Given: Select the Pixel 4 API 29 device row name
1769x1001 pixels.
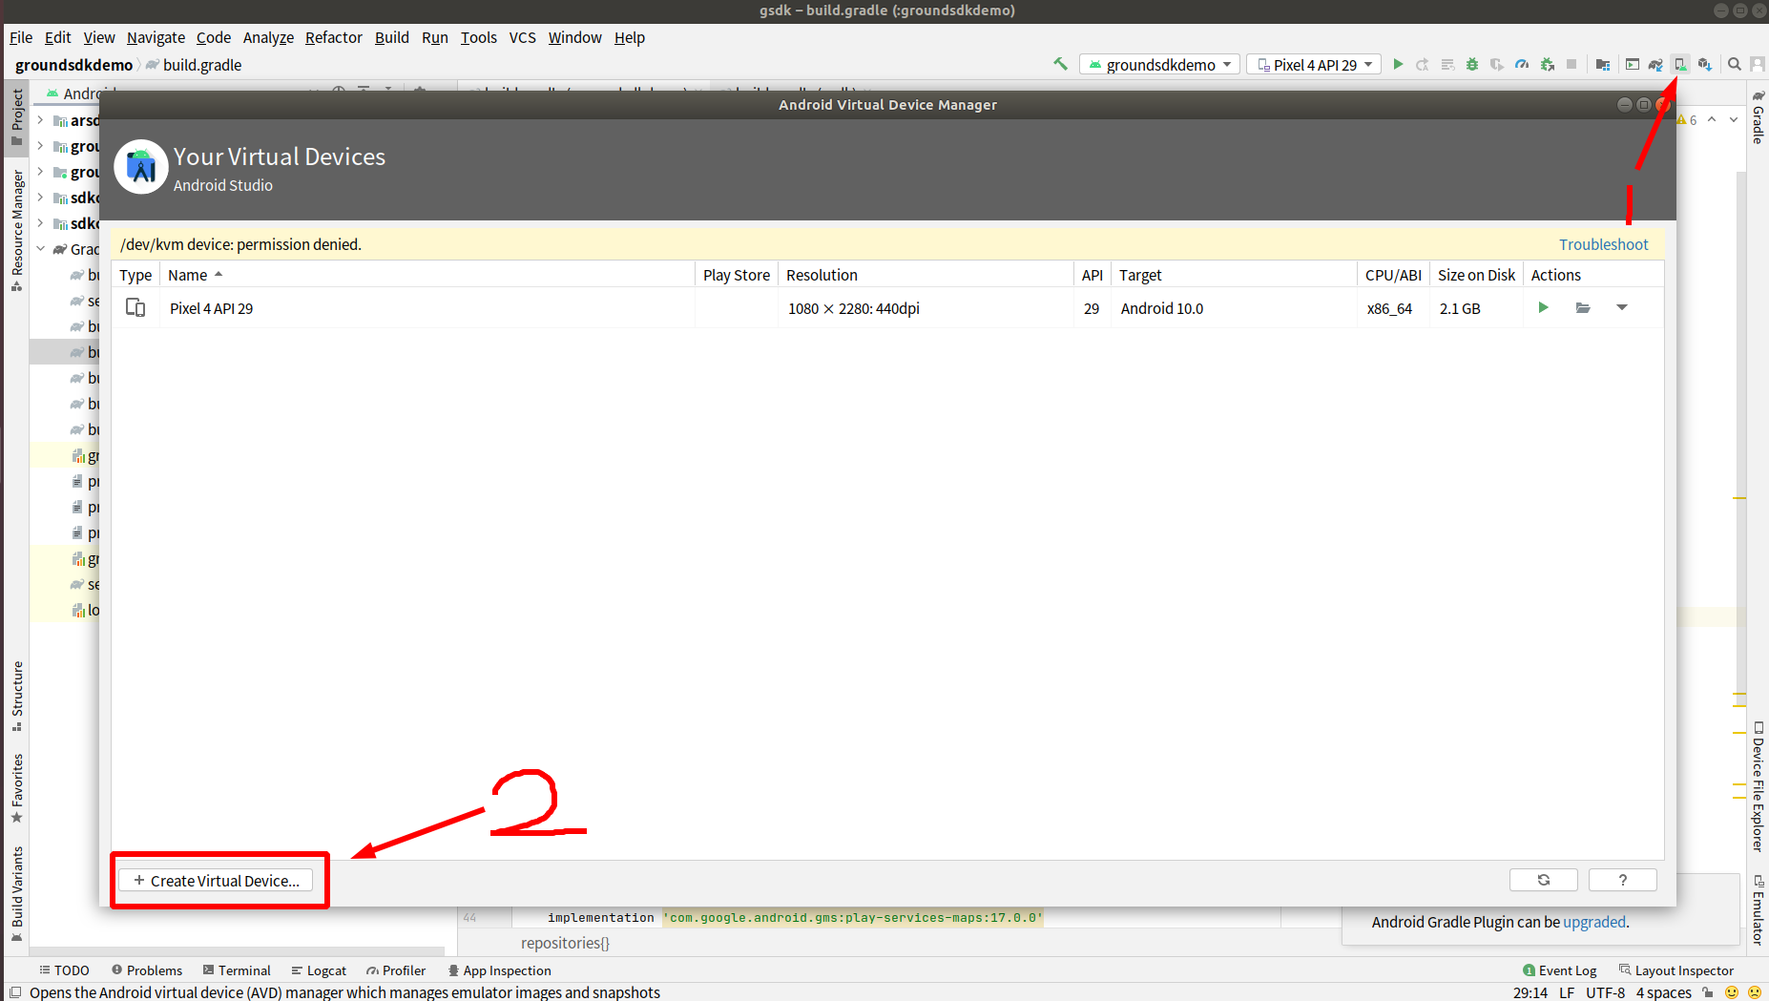Looking at the screenshot, I should tap(211, 308).
